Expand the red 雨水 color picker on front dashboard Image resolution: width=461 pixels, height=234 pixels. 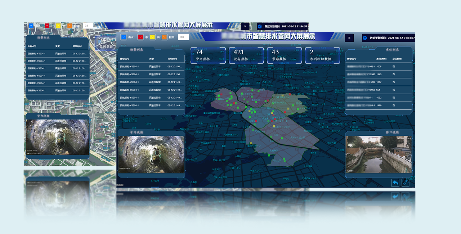[140, 37]
